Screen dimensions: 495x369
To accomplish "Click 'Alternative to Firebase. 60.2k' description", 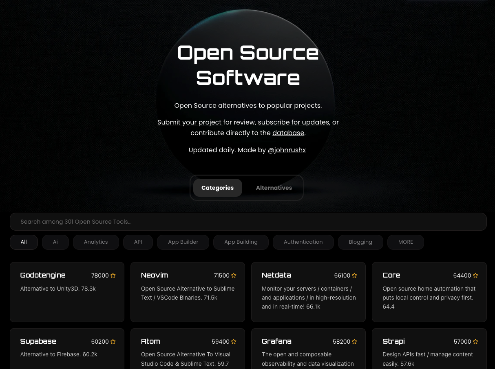I will pos(59,354).
